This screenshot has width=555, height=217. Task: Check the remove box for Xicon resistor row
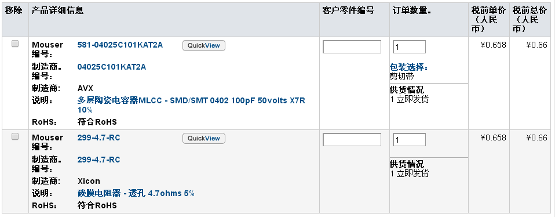(x=15, y=136)
